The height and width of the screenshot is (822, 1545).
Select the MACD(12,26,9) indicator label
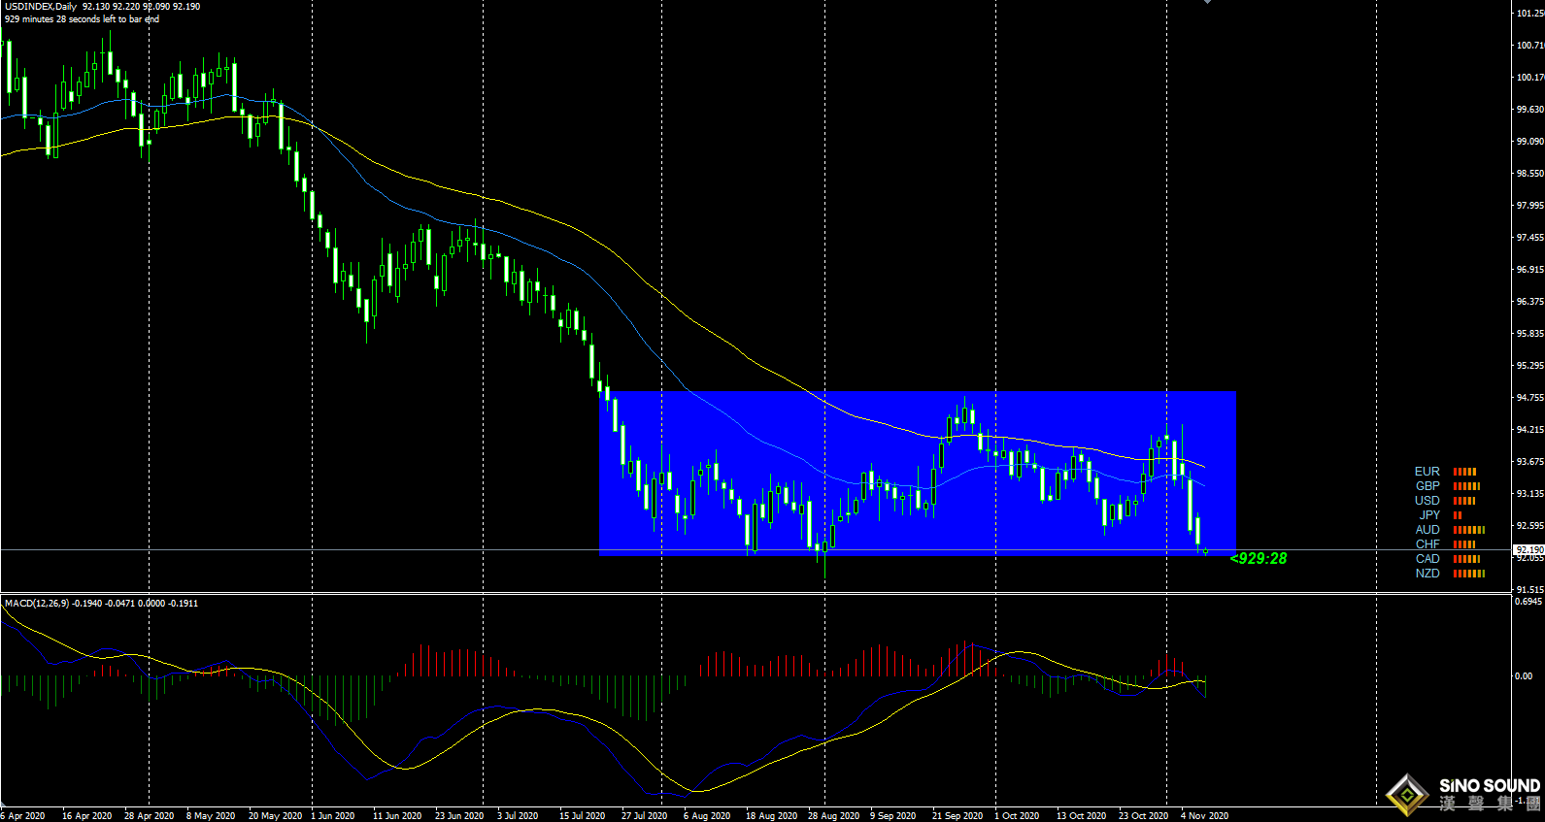[37, 604]
